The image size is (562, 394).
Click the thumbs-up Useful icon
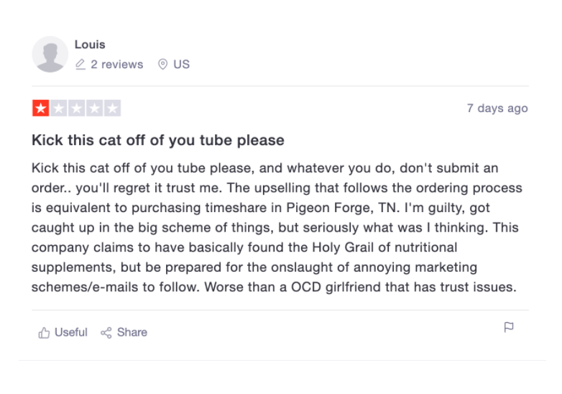[x=45, y=333]
